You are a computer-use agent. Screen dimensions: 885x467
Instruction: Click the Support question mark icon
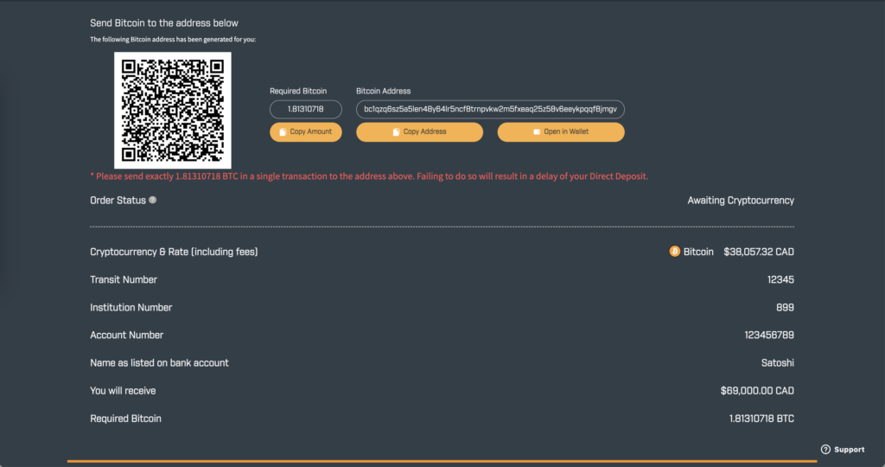coord(825,450)
